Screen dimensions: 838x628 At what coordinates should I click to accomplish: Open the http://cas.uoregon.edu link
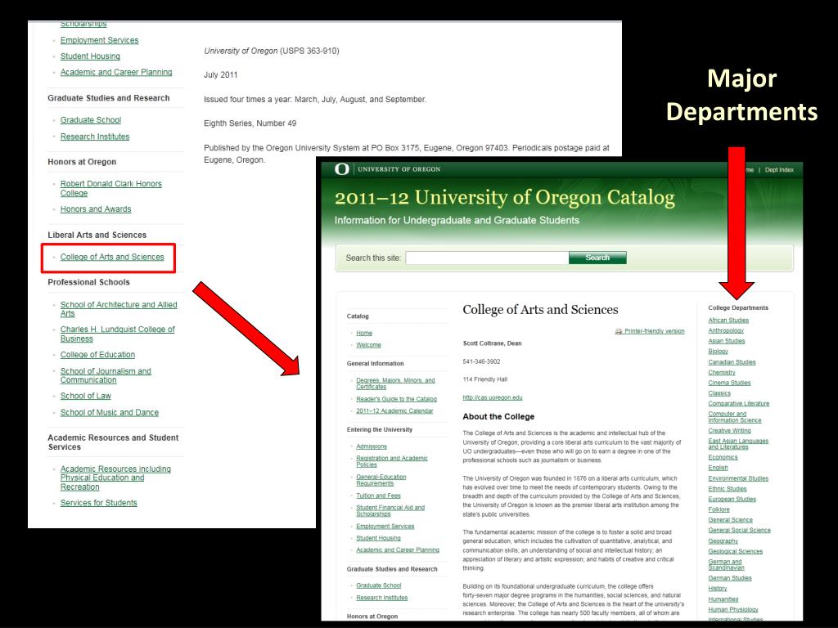click(492, 397)
